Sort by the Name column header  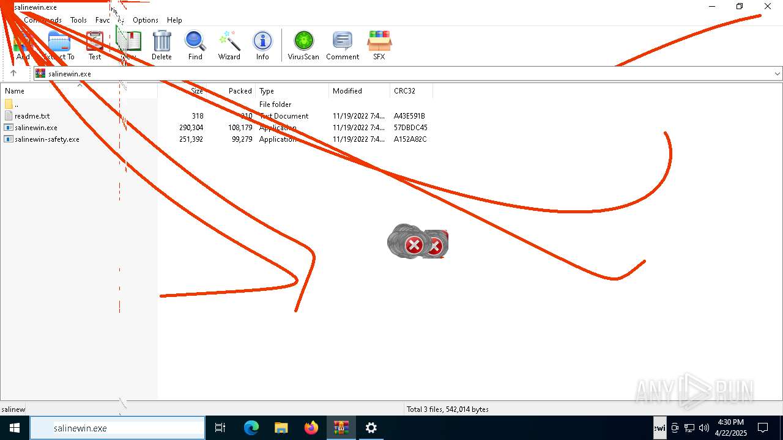point(79,91)
